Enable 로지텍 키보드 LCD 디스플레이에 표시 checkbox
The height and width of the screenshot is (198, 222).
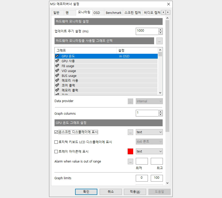tap(56, 142)
